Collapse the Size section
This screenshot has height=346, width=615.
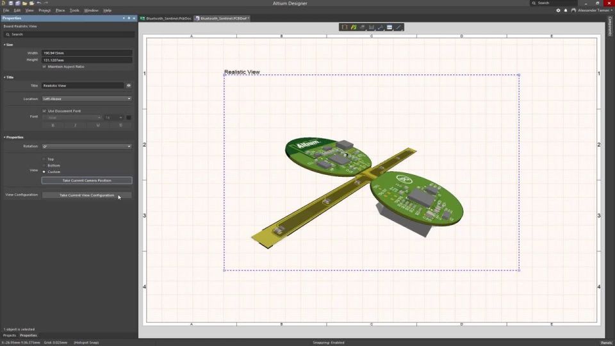4,45
